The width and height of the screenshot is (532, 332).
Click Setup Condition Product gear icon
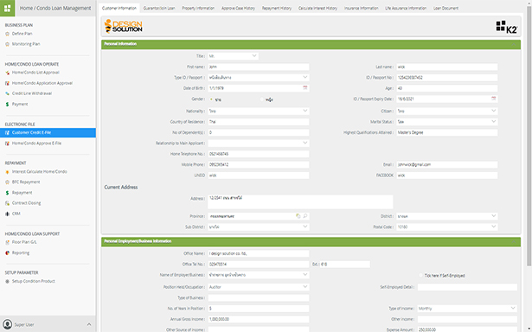(7, 281)
